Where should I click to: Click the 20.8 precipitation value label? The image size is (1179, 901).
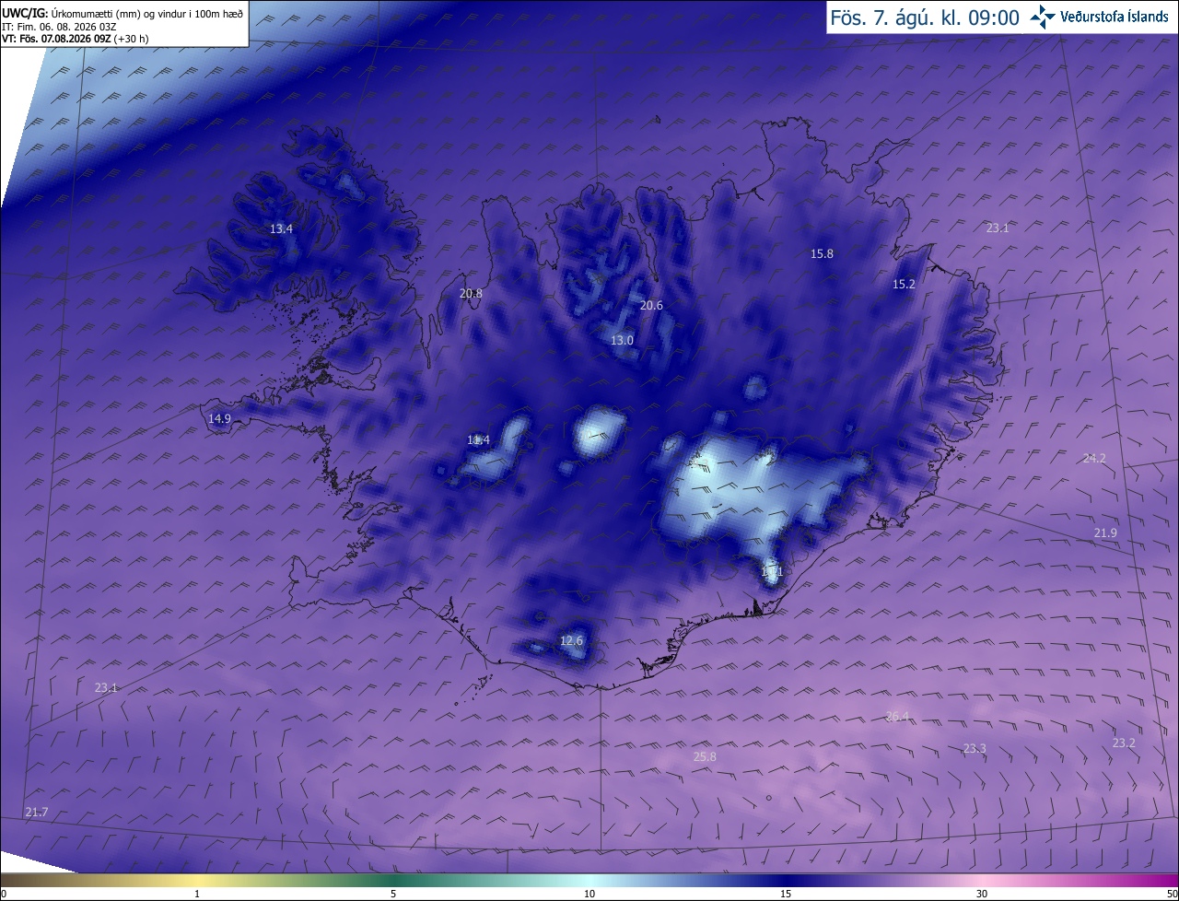[x=471, y=294]
